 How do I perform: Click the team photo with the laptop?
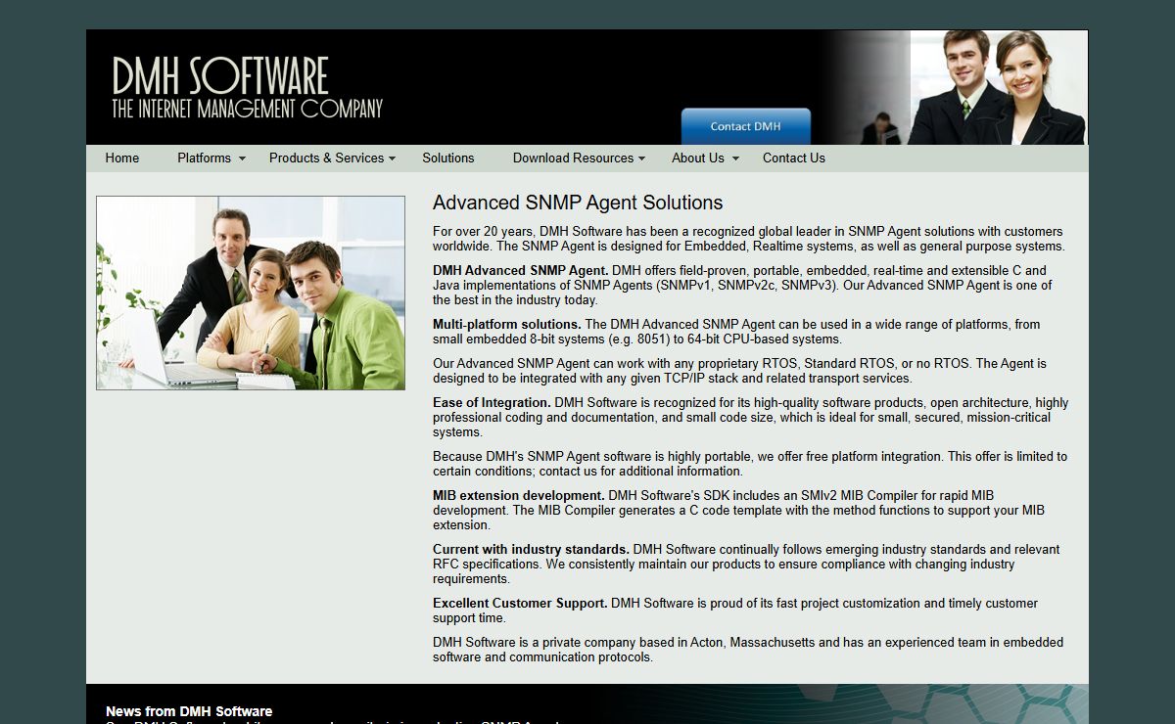coord(251,293)
